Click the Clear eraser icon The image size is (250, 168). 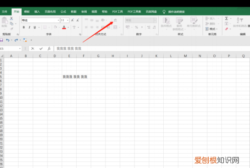(x=226, y=29)
